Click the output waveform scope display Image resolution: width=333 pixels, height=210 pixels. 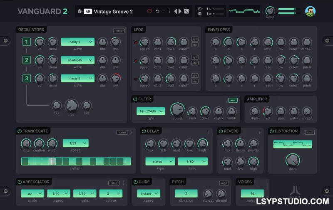tap(244, 11)
